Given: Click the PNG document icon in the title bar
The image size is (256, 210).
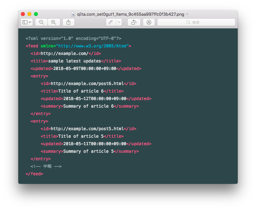Looking at the screenshot, I should coord(73,14).
